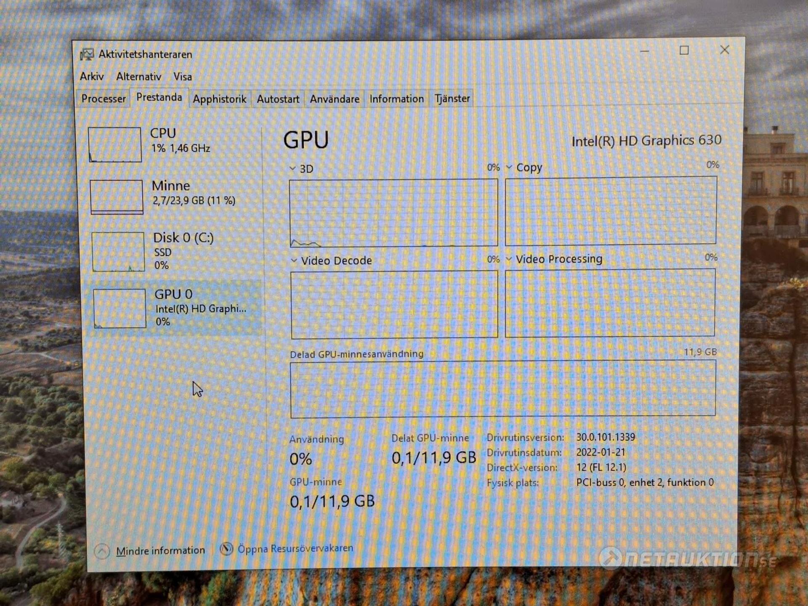Image resolution: width=808 pixels, height=606 pixels.
Task: Click the Mindre information collapse arrow icon
Action: (102, 551)
